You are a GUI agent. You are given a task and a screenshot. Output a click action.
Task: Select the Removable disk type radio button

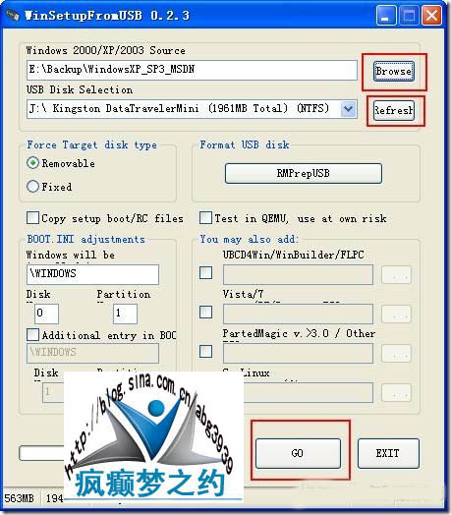coord(32,163)
